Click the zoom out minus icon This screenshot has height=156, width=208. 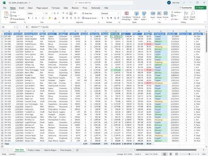click(x=180, y=154)
